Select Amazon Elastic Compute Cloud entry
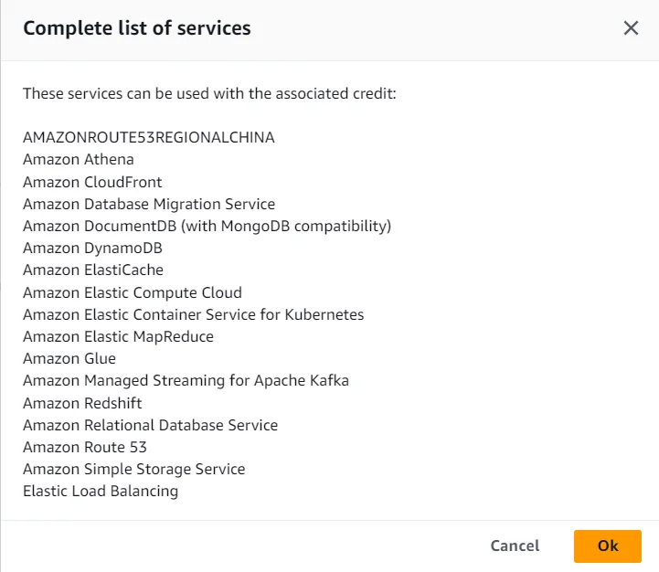659x572 pixels. pos(133,292)
